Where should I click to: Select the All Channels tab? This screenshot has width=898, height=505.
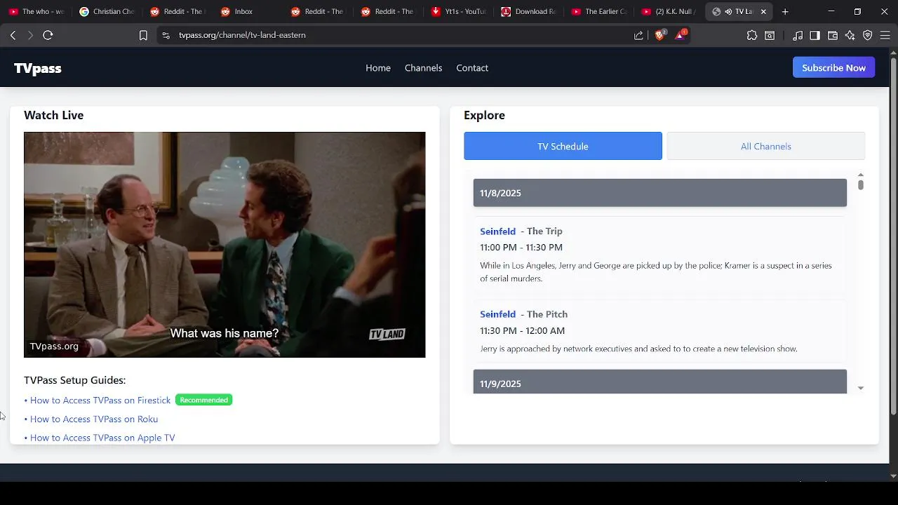coord(766,146)
